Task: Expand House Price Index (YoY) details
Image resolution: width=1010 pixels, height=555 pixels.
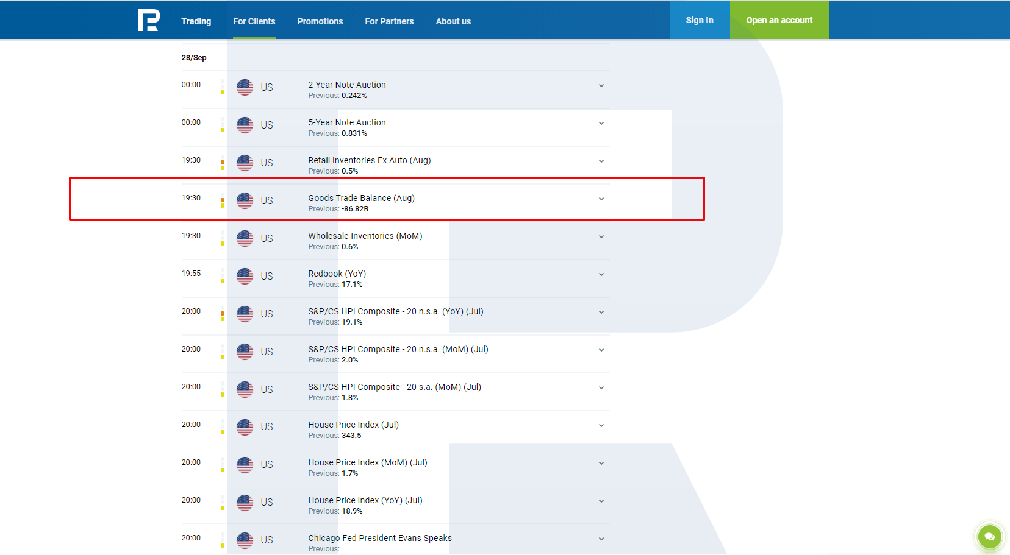Action: click(601, 501)
